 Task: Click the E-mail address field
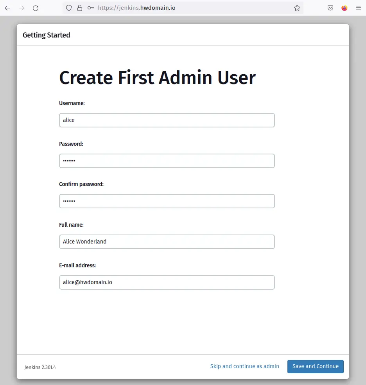point(167,282)
